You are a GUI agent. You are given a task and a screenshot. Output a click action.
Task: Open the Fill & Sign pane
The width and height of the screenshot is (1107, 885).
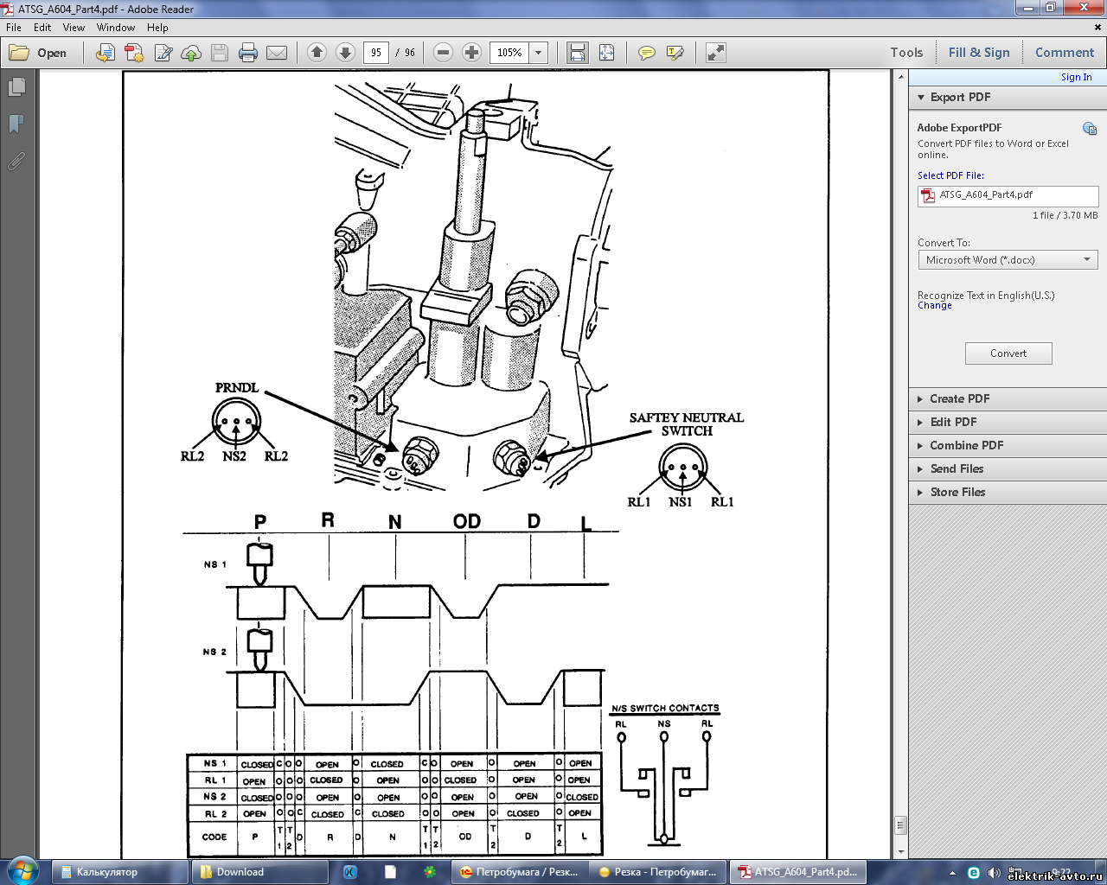point(979,53)
